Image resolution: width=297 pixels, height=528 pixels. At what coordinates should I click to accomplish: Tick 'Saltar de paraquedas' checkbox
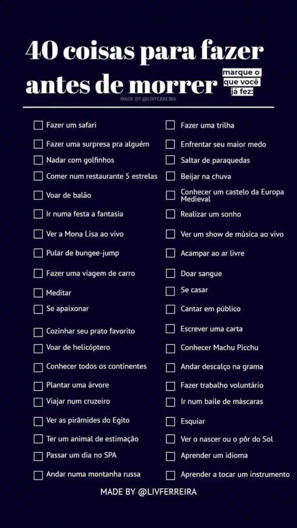click(x=170, y=160)
